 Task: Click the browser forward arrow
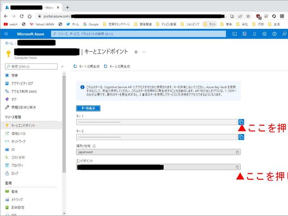13,16
